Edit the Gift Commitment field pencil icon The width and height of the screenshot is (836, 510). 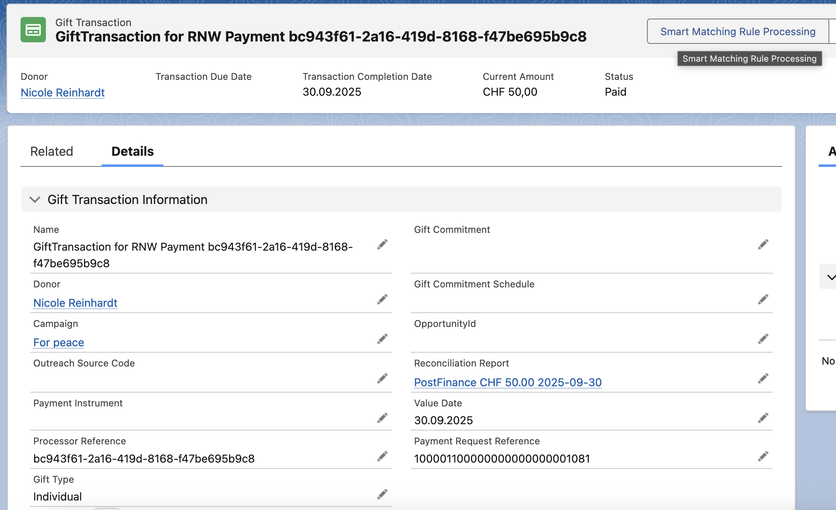click(763, 245)
